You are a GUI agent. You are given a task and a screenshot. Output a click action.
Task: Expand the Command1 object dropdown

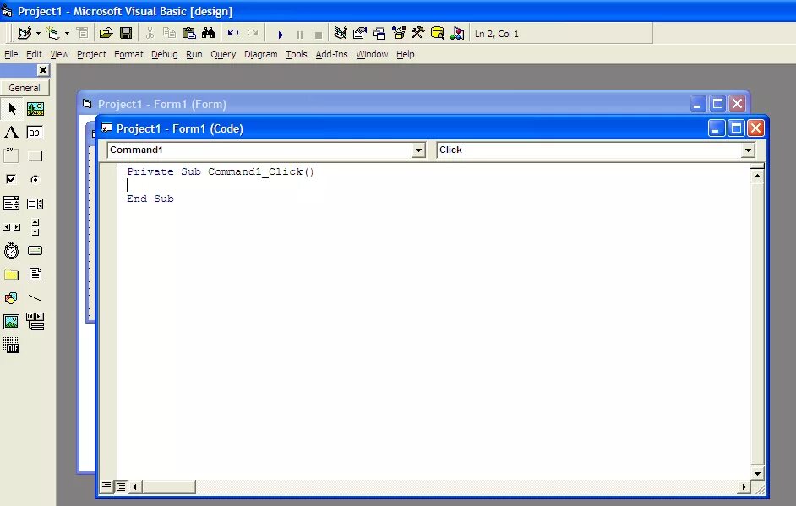pyautogui.click(x=418, y=150)
